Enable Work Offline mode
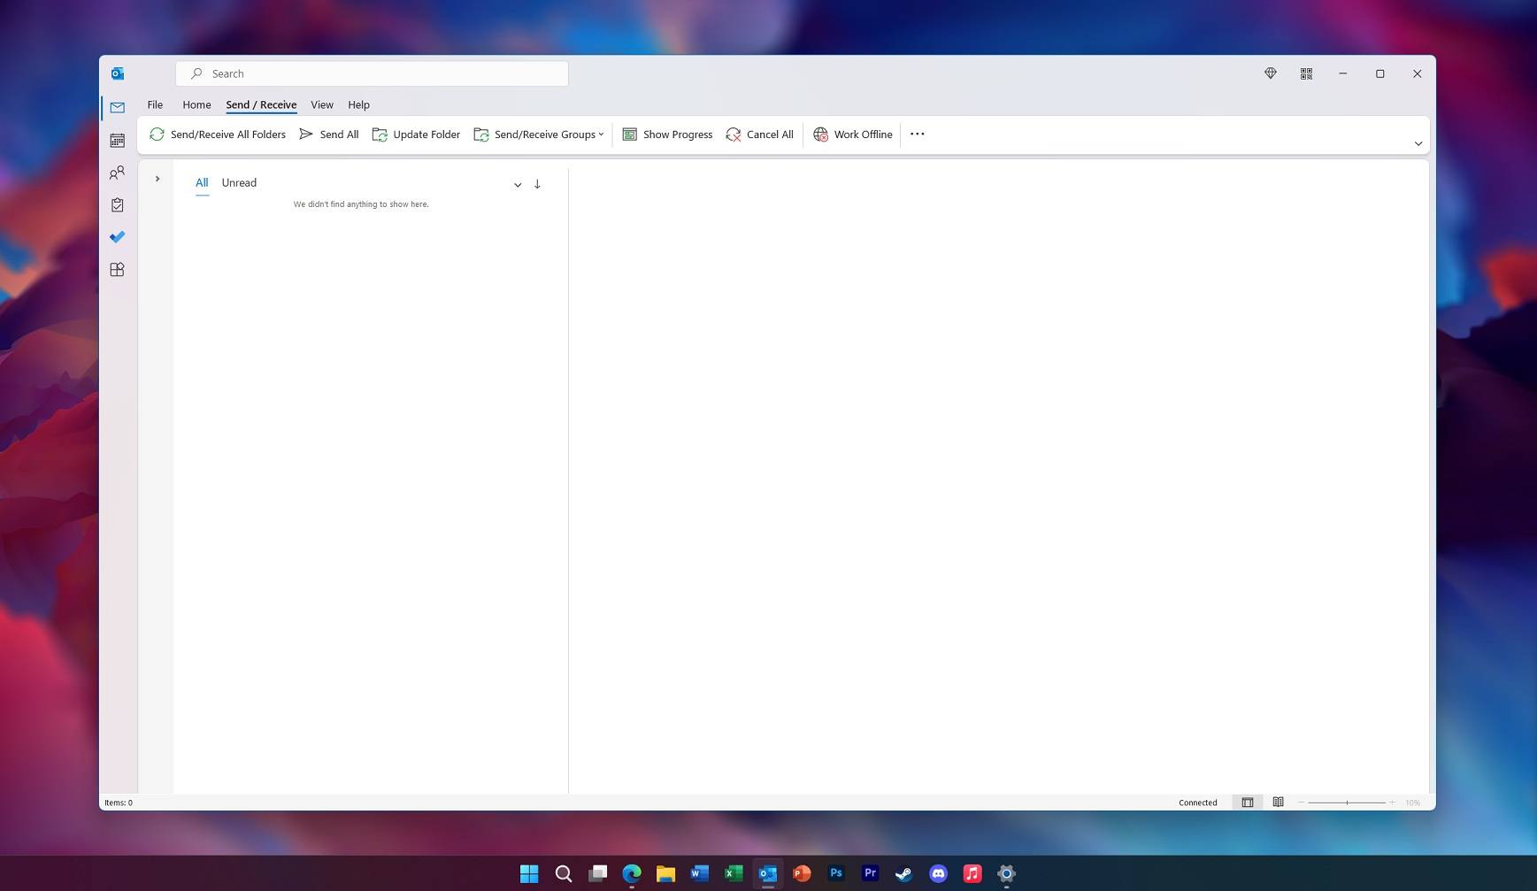The width and height of the screenshot is (1537, 891). [x=852, y=134]
